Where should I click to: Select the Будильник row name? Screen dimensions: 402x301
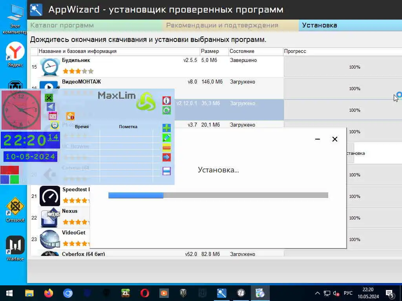(76, 60)
